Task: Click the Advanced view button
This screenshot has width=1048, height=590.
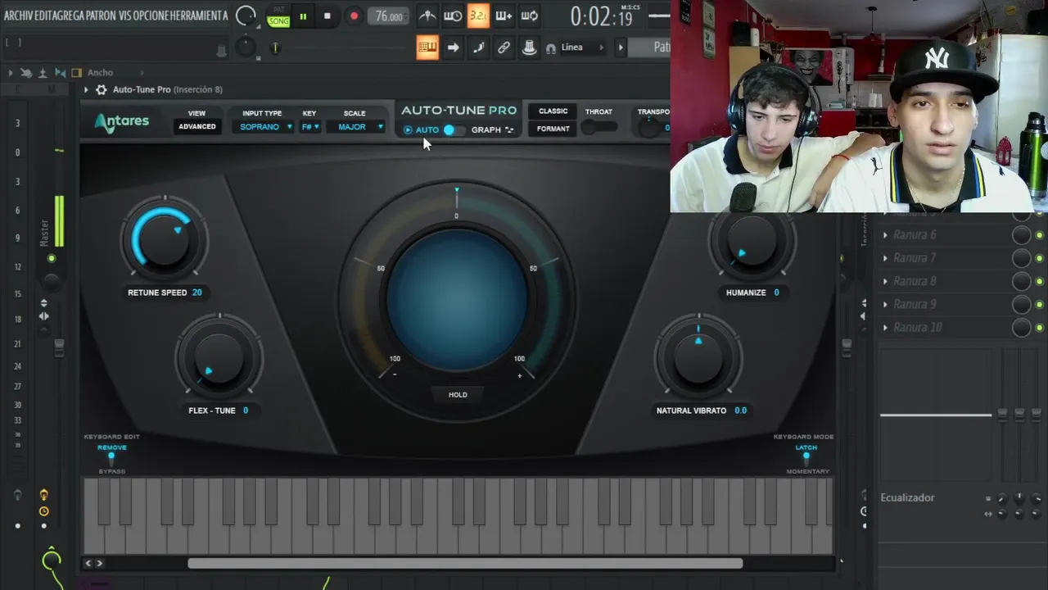Action: (197, 126)
